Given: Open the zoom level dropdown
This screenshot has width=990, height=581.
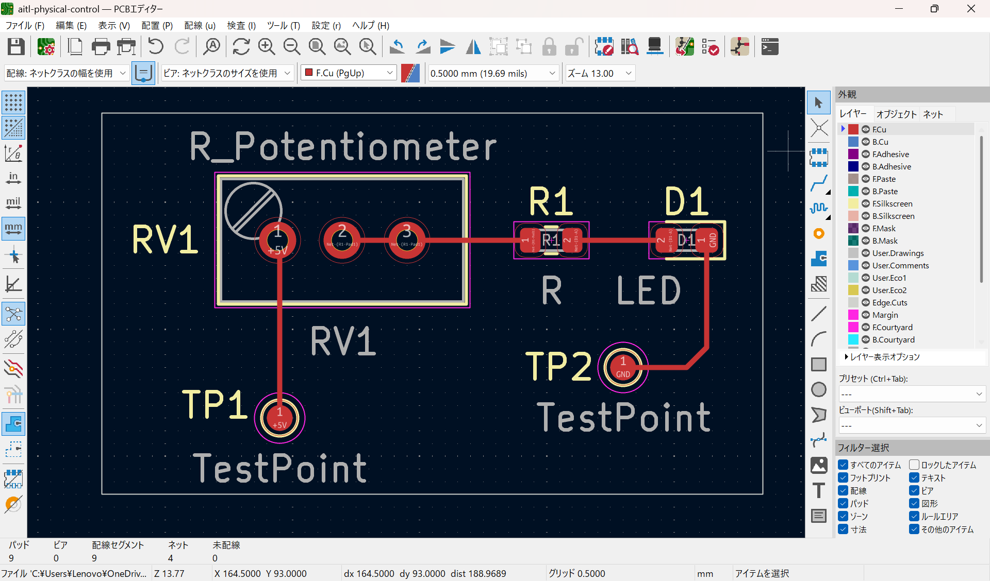Looking at the screenshot, I should click(629, 73).
